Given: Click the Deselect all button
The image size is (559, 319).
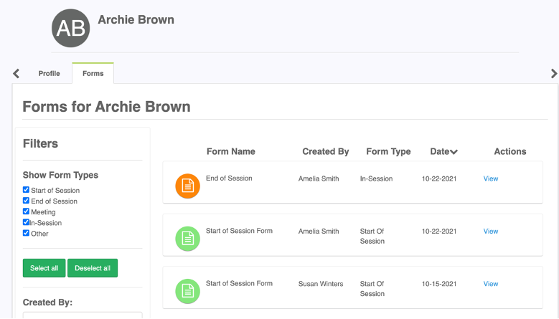Looking at the screenshot, I should point(93,268).
